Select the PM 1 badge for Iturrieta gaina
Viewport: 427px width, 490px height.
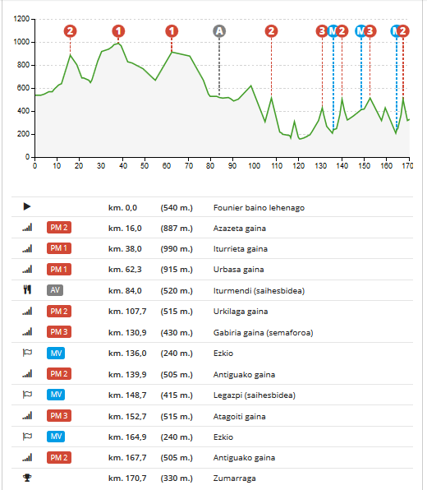coord(59,248)
